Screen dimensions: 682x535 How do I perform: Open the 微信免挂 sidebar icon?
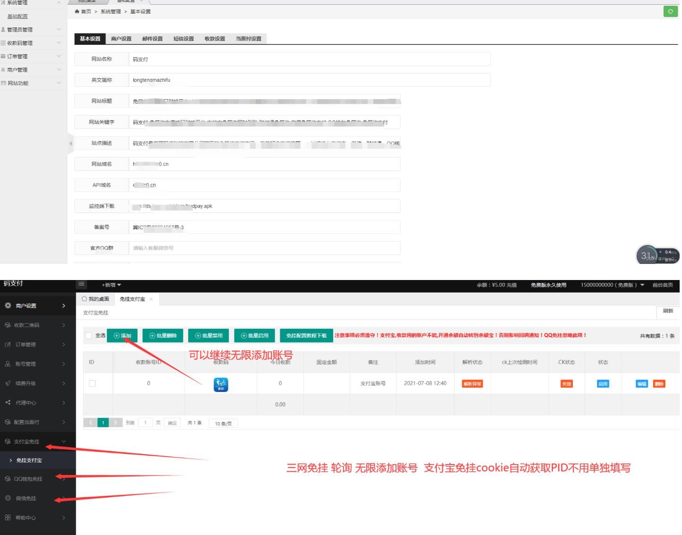[x=8, y=498]
